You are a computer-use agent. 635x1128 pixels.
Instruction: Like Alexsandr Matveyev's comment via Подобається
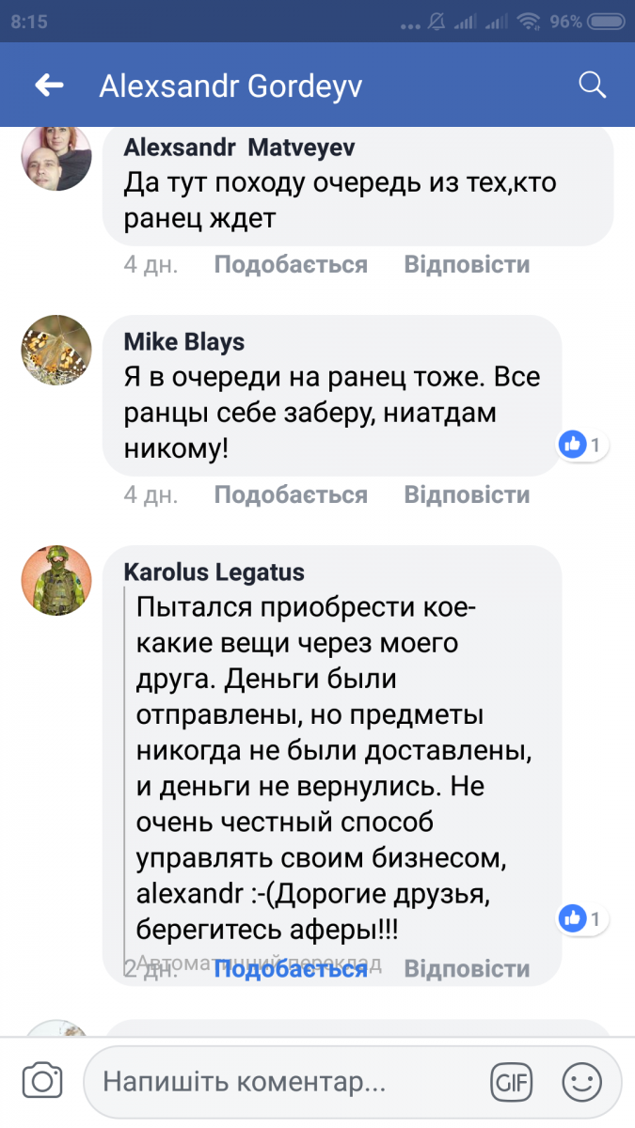[291, 265]
